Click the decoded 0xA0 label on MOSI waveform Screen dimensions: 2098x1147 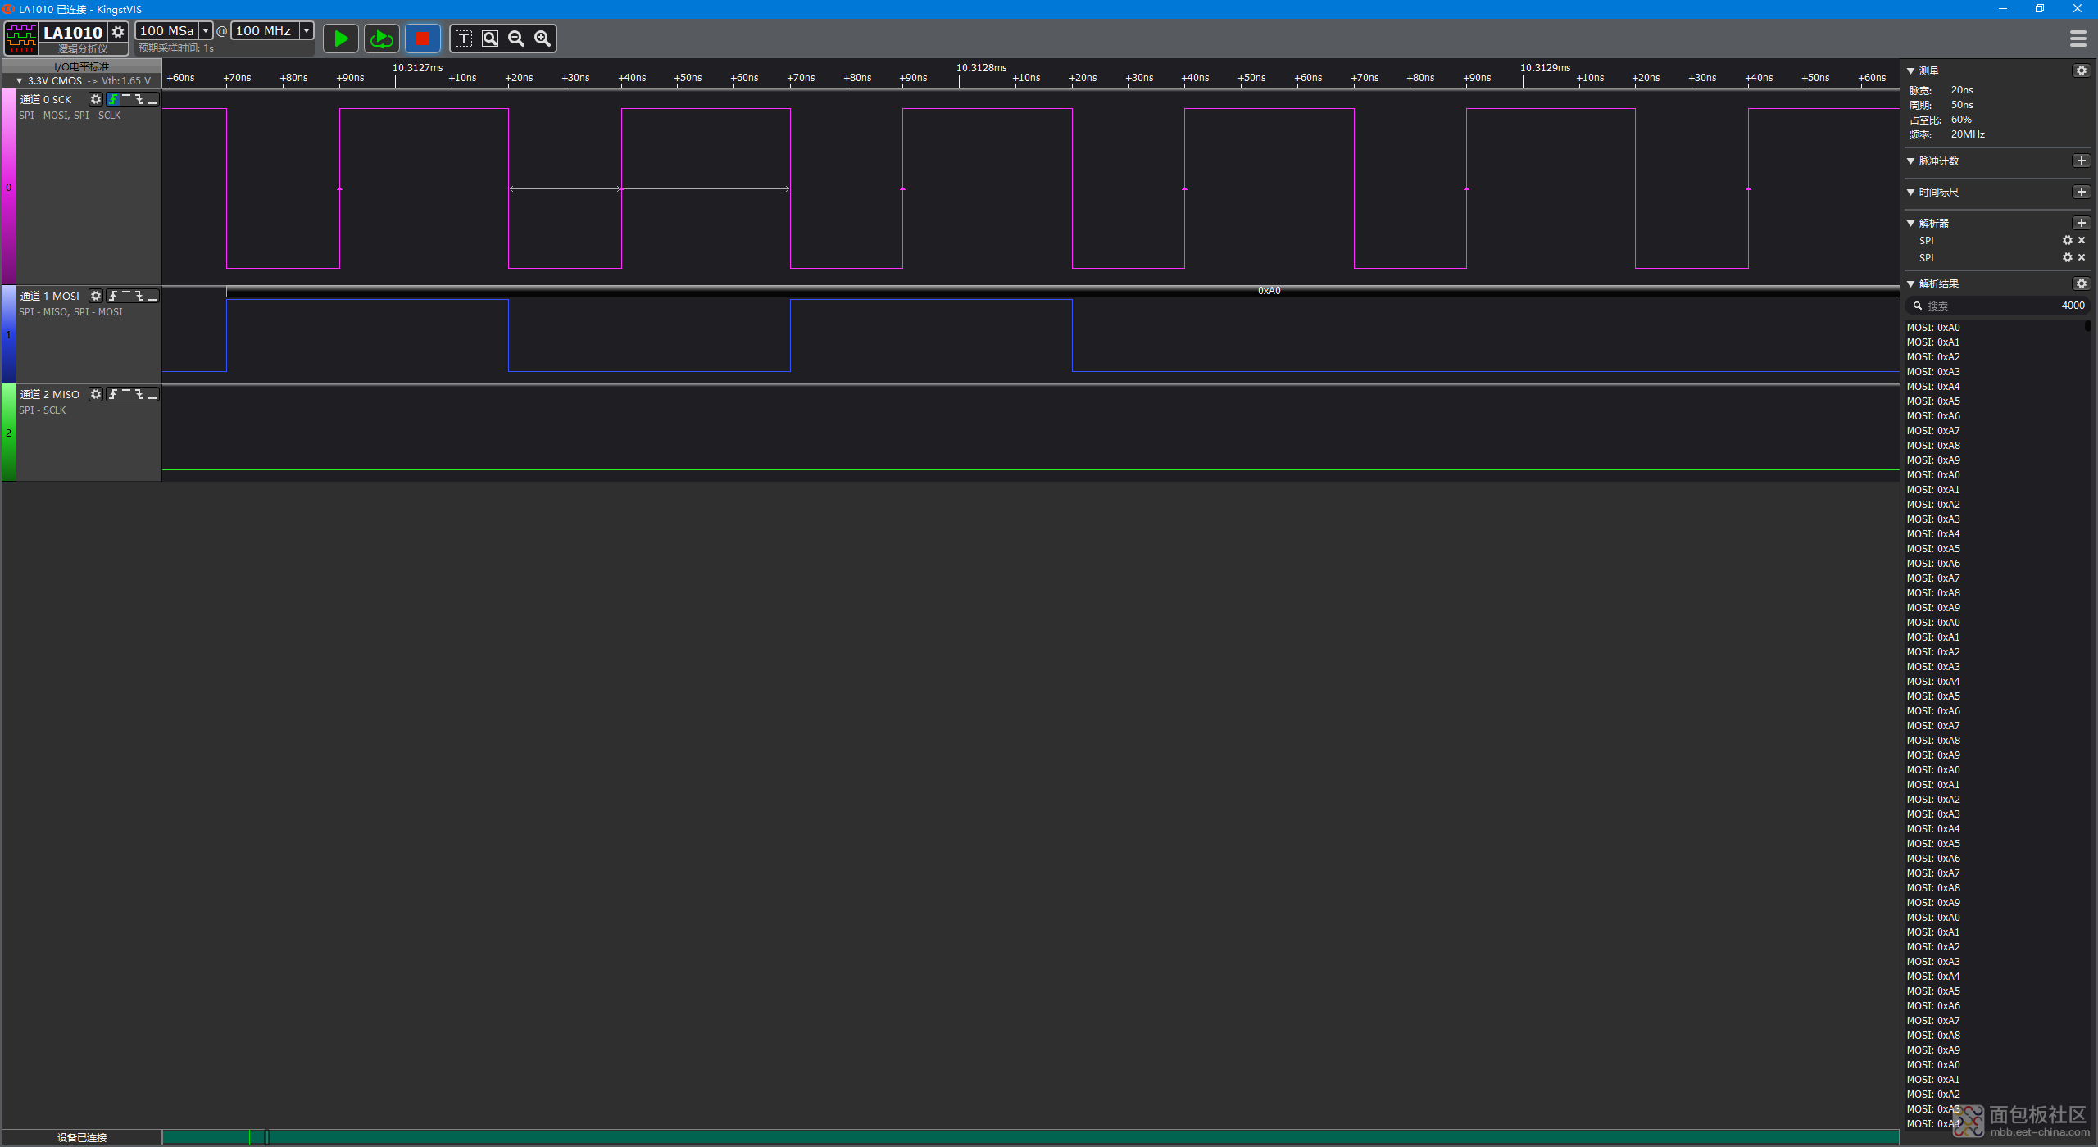(1269, 291)
